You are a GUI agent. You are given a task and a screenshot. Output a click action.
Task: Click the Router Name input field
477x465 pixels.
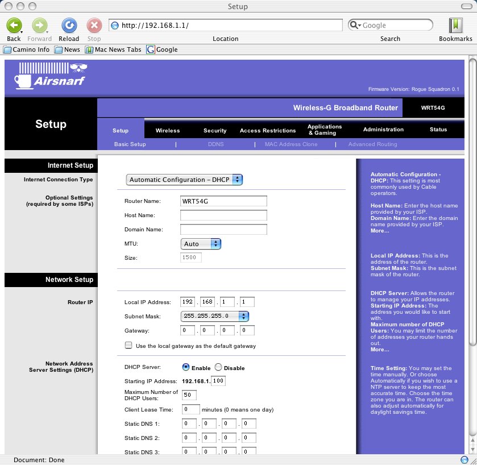[223, 201]
